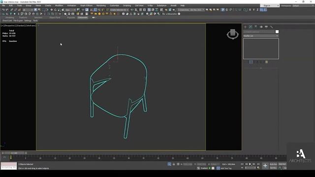315x177 pixels.
Task: Click the large Set Keys plus button
Action: pos(265,166)
